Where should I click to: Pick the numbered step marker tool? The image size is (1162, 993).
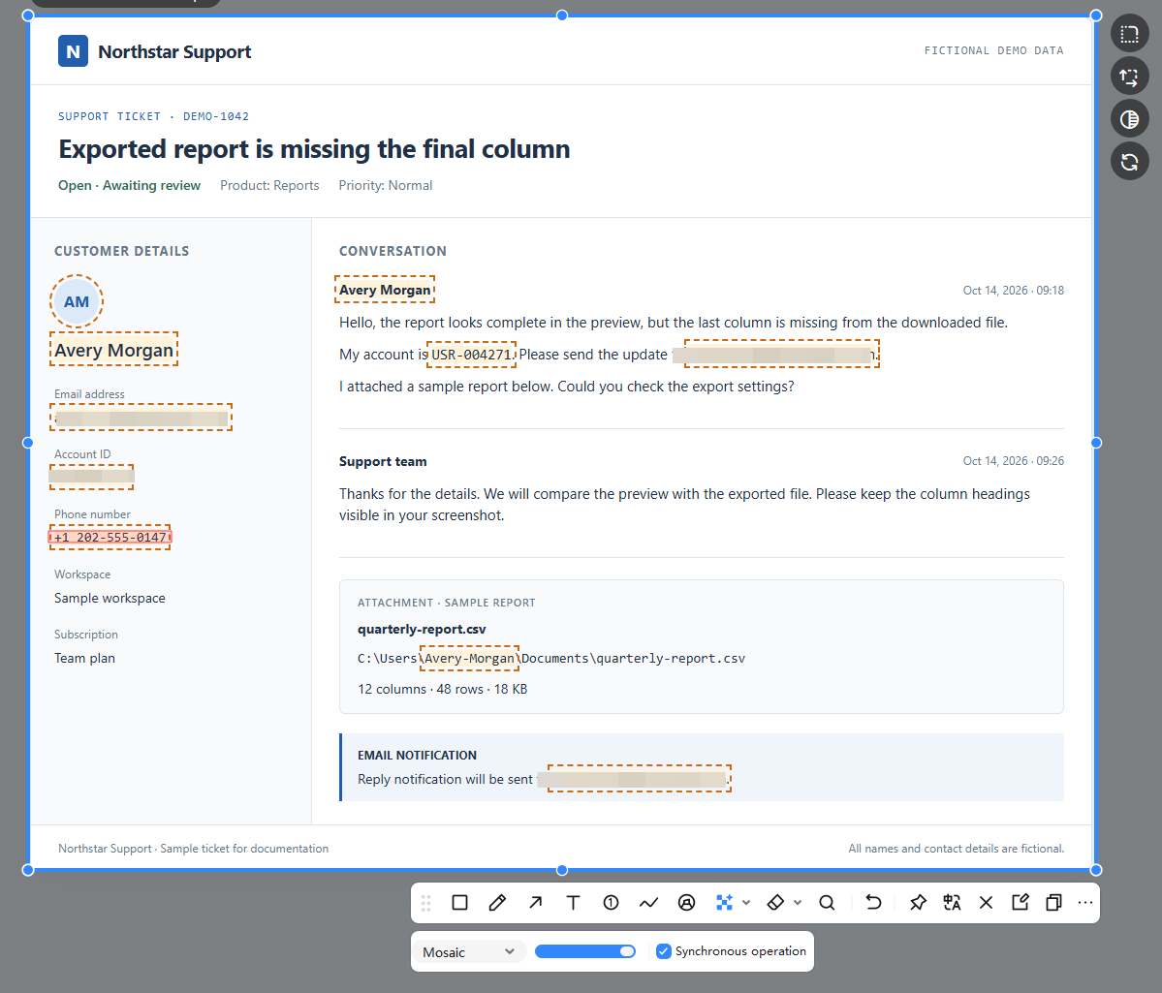pos(611,902)
